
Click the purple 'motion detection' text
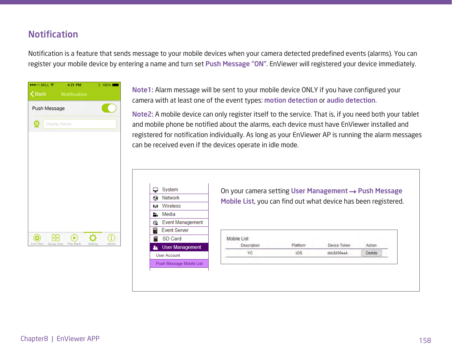(291, 100)
